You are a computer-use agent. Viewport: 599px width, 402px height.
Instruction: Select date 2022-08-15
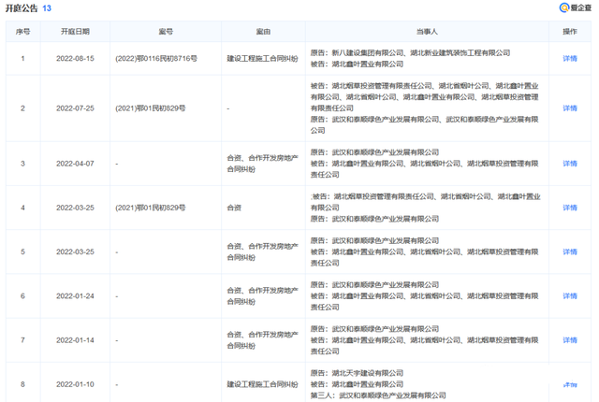tap(75, 58)
